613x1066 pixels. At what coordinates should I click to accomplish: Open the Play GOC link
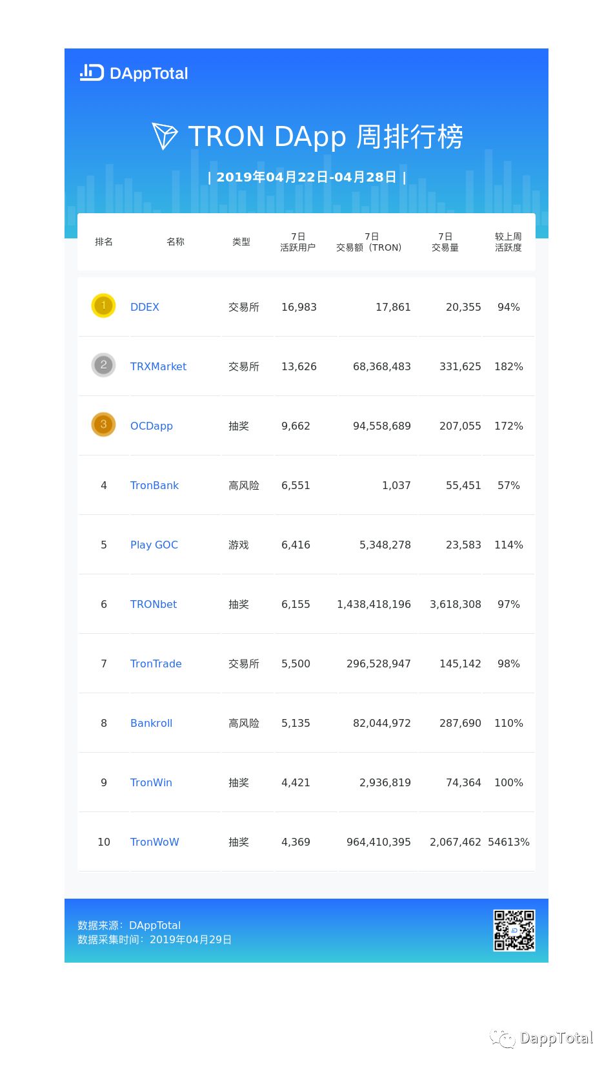154,545
